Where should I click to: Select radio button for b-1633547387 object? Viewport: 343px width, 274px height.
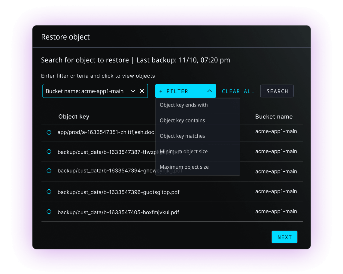click(49, 152)
